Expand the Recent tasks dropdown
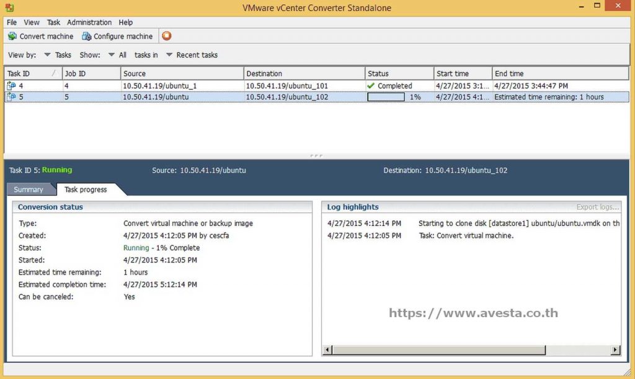The height and width of the screenshot is (379, 635). click(169, 54)
